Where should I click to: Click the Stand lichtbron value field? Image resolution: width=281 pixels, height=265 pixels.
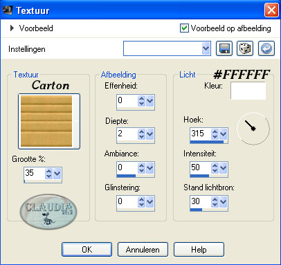coord(200,201)
